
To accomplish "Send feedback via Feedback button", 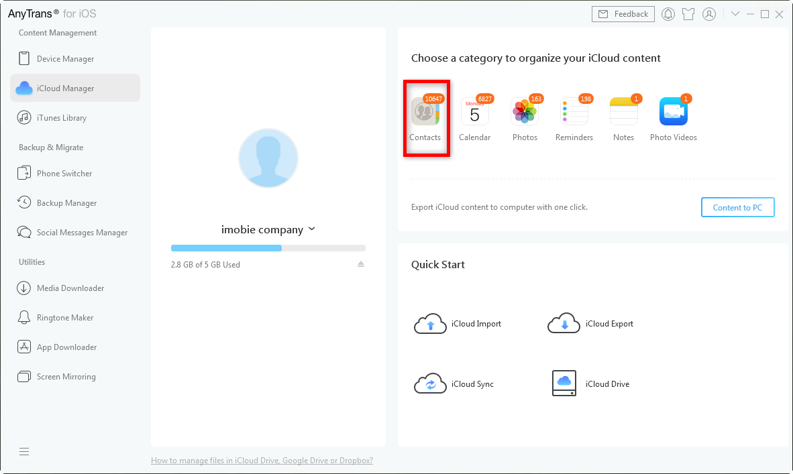I will 623,14.
